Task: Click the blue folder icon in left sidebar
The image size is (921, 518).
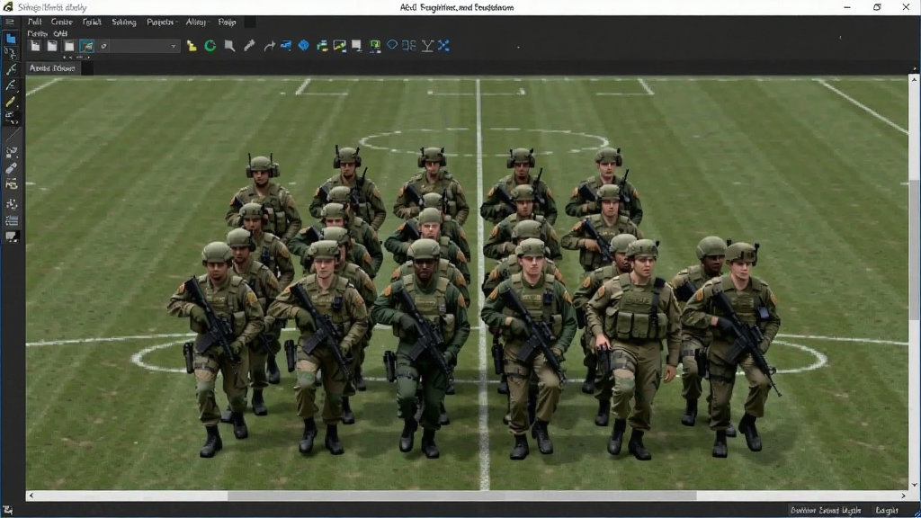Action: tap(11, 39)
